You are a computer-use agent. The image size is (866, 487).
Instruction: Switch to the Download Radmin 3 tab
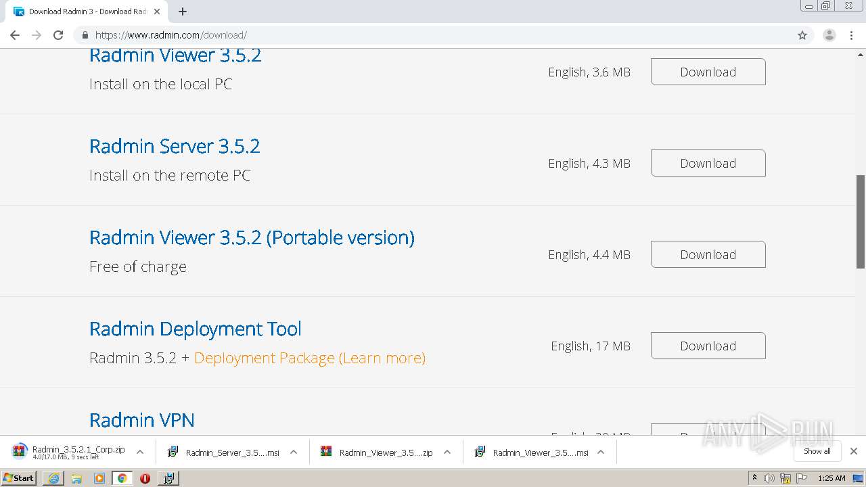(87, 11)
